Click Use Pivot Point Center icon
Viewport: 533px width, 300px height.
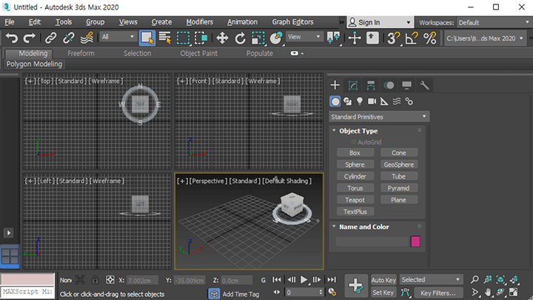point(333,38)
